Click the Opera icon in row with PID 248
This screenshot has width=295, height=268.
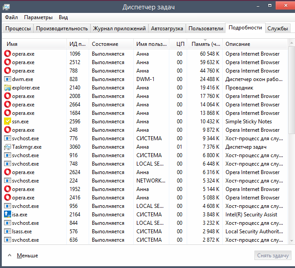8,130
